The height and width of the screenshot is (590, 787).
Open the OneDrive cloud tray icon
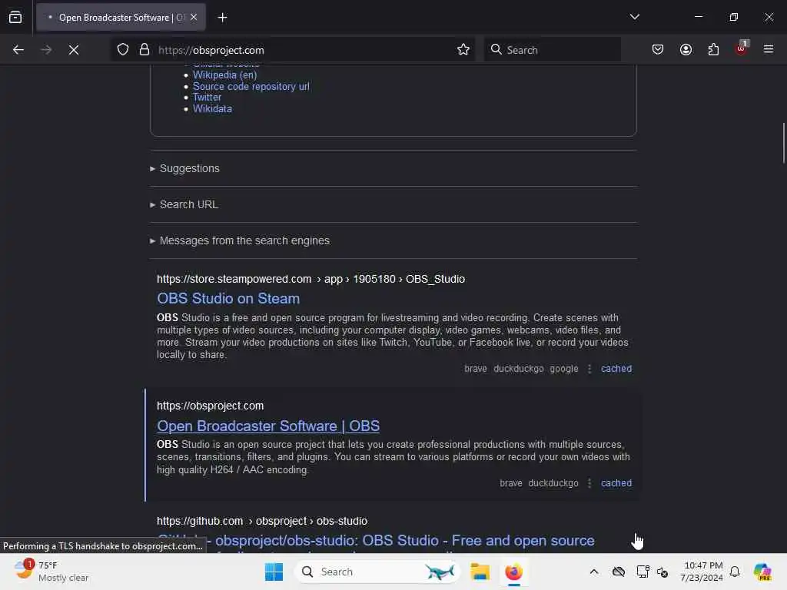point(619,572)
